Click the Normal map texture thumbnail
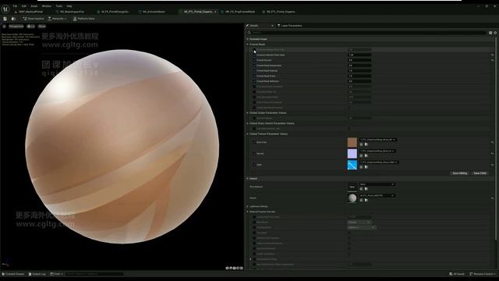Image resolution: width=499 pixels, height=281 pixels. tap(352, 154)
